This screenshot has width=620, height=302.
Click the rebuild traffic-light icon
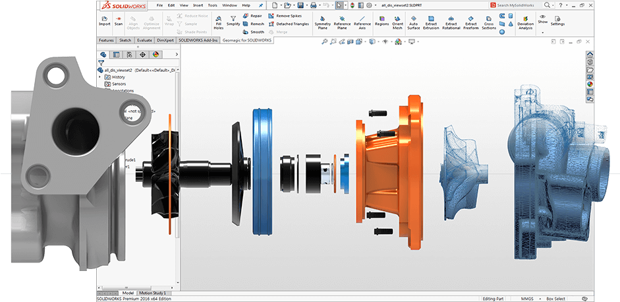(x=352, y=5)
